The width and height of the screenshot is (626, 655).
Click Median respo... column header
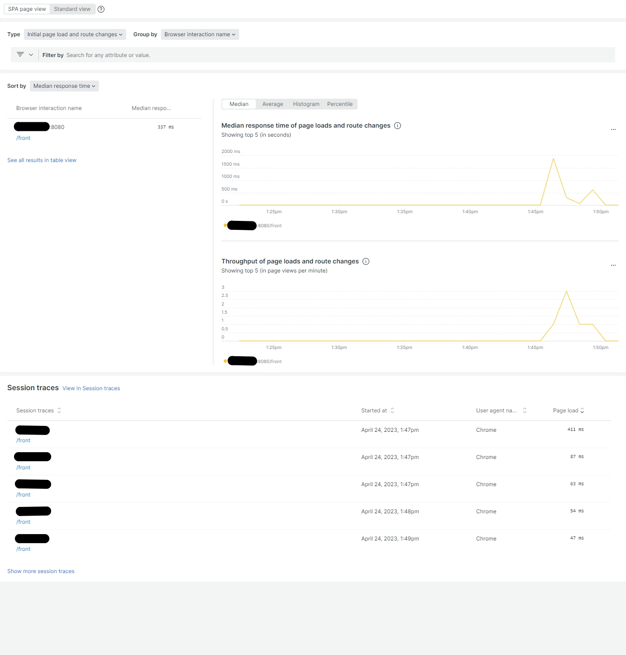click(x=151, y=108)
